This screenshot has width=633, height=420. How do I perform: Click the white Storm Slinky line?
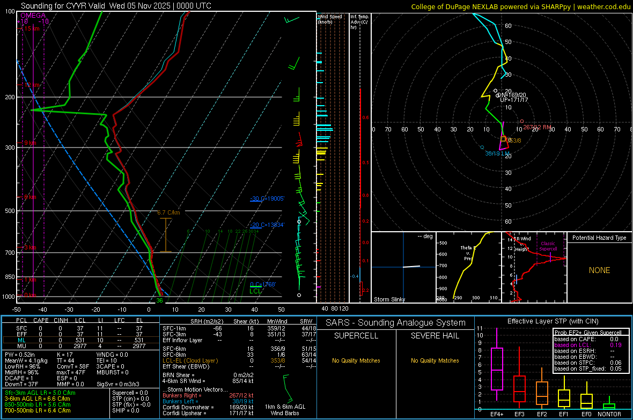(411, 267)
